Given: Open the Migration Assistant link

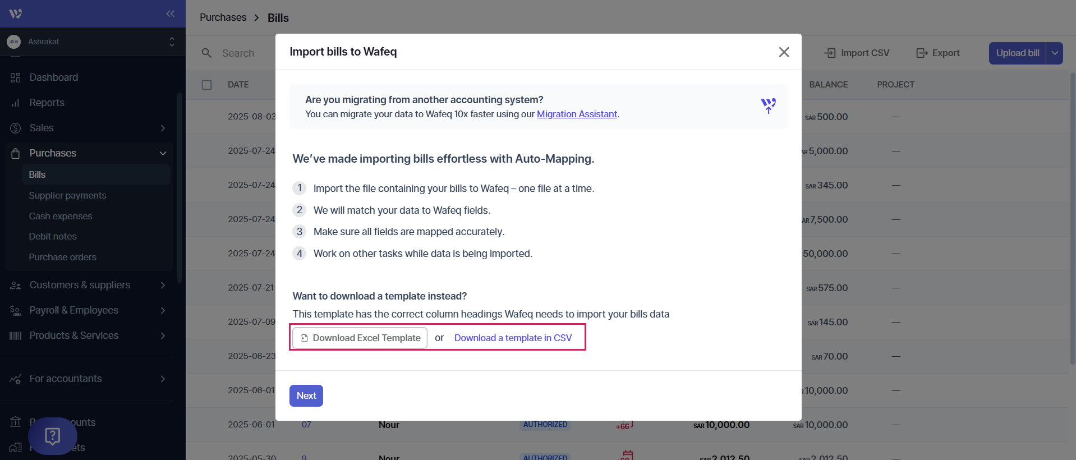Looking at the screenshot, I should tap(577, 114).
